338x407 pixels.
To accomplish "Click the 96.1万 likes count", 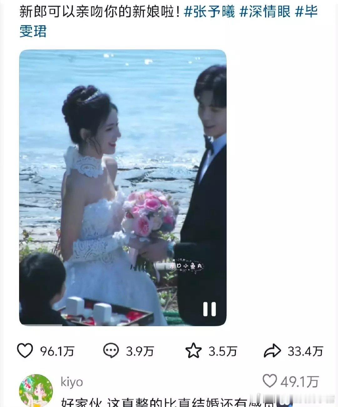I will pyautogui.click(x=57, y=351).
